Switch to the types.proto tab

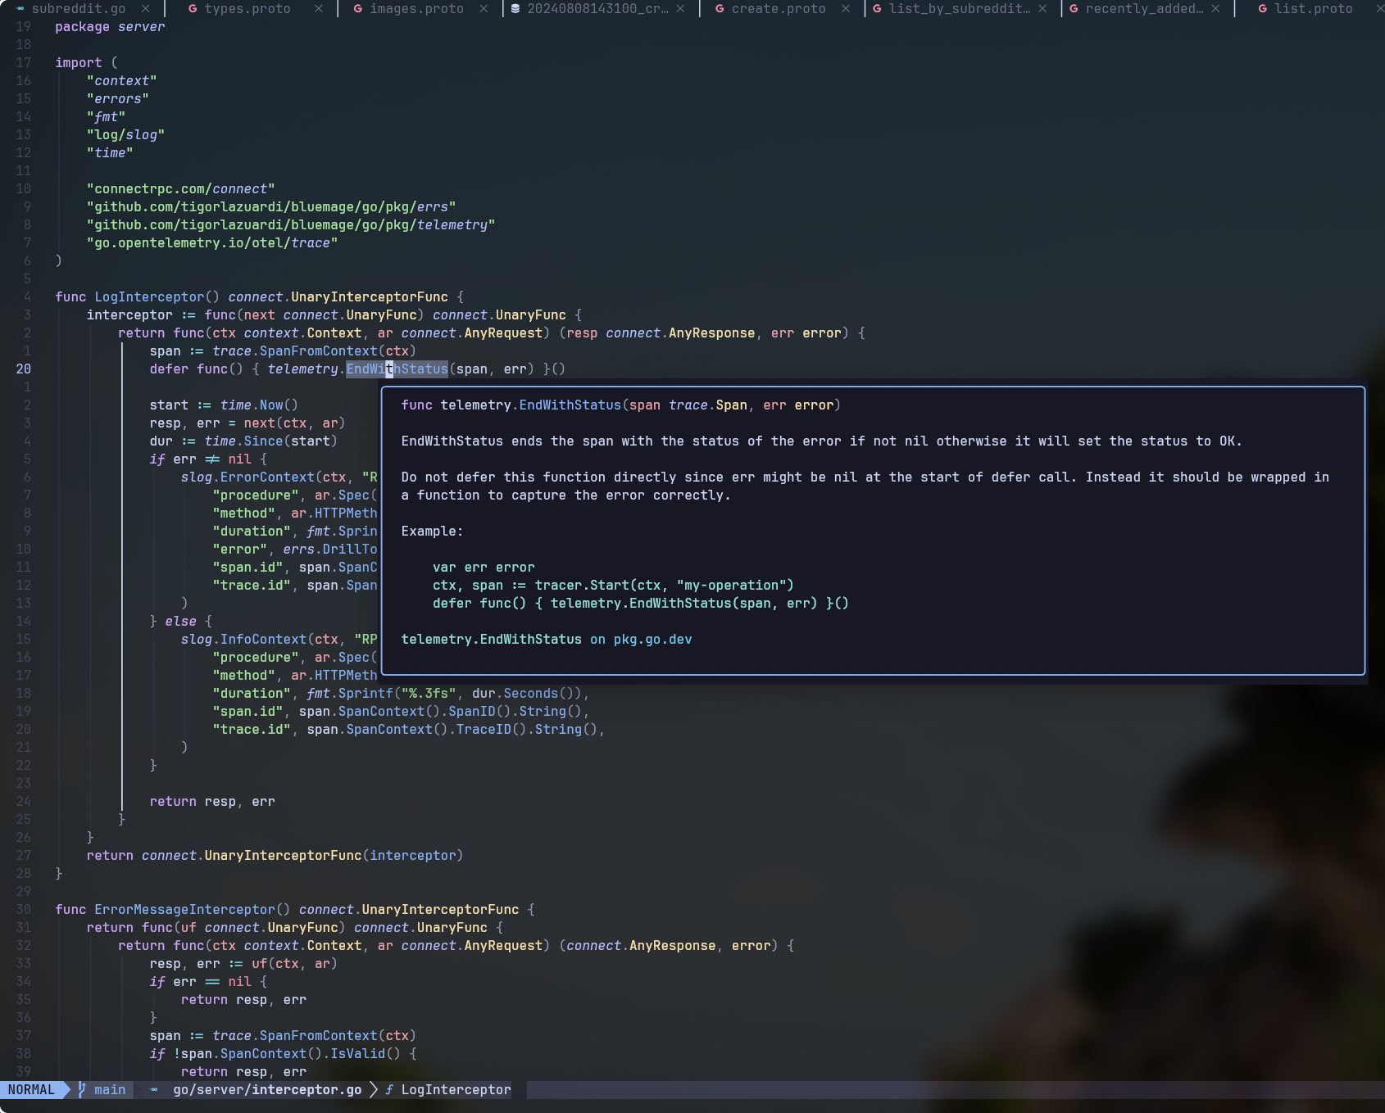(x=247, y=8)
